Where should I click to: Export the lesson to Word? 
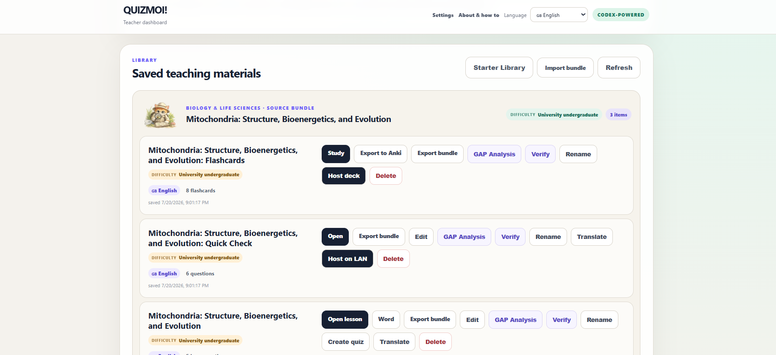[386, 320]
